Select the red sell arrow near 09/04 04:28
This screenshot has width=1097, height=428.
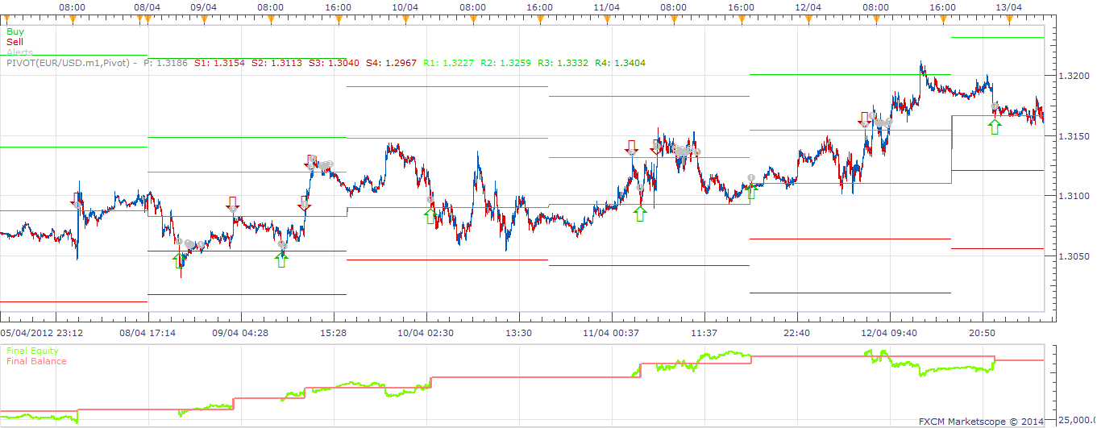[x=232, y=203]
